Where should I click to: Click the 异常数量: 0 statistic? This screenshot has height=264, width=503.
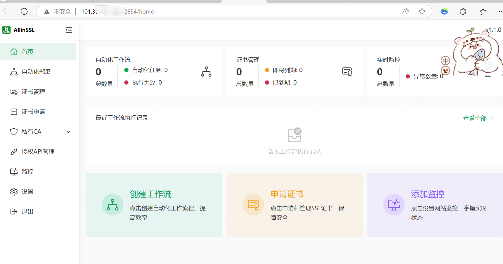tap(424, 76)
